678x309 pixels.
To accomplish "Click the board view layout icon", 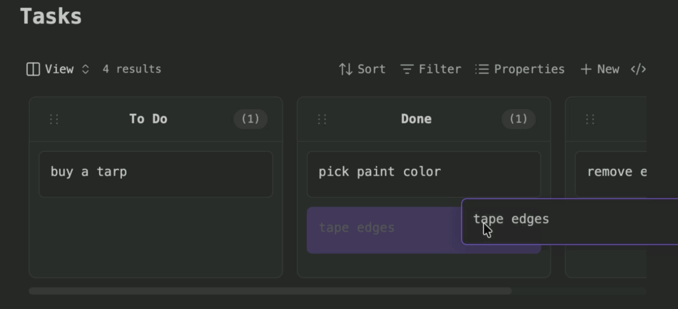I will pos(33,69).
